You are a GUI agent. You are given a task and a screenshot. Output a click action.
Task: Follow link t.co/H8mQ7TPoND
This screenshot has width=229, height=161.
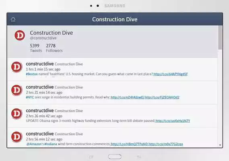click(129, 144)
